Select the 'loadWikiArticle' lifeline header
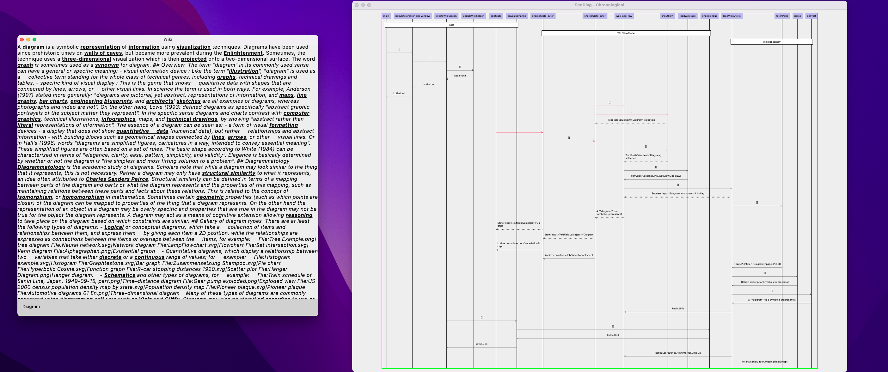The width and height of the screenshot is (888, 372). pyautogui.click(x=732, y=16)
